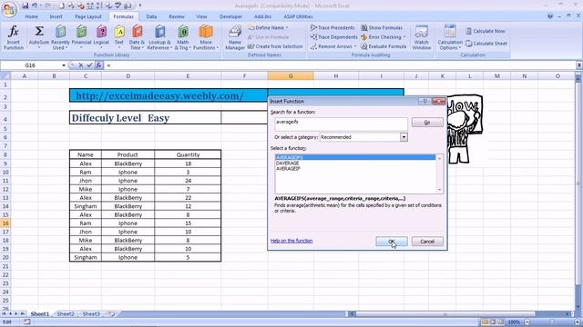
Task: Click the Sheet1 tab
Action: (39, 314)
